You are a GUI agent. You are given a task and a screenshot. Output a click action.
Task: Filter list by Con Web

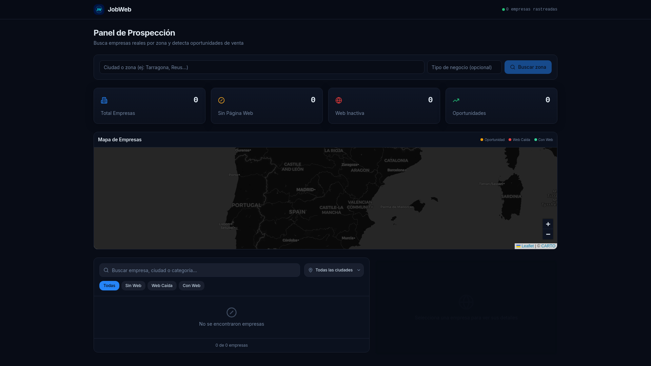192,286
